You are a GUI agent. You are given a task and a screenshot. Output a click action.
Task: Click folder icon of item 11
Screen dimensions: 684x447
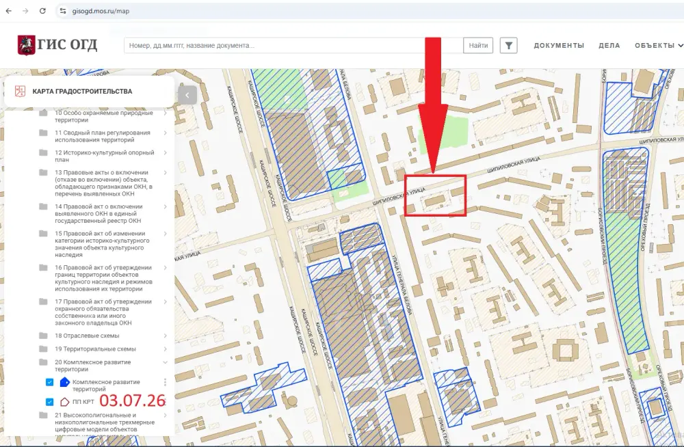point(43,133)
